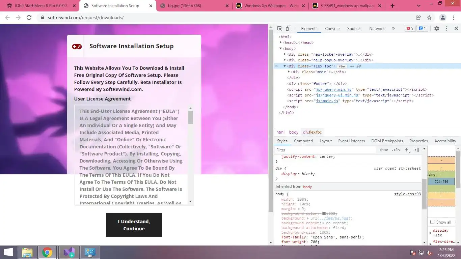Viewport: 461px width, 259px height.
Task: Bookmark this page with the star
Action: (x=429, y=18)
